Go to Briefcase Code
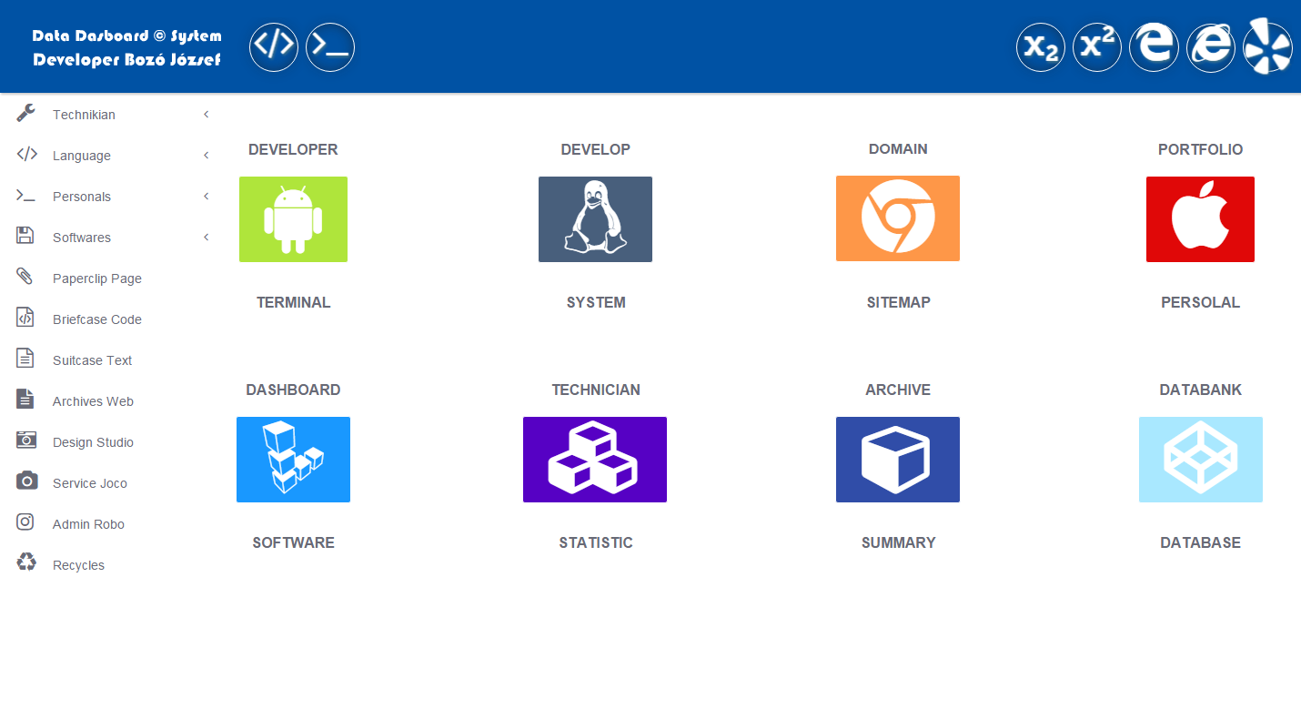Image resolution: width=1301 pixels, height=719 pixels. coord(97,319)
